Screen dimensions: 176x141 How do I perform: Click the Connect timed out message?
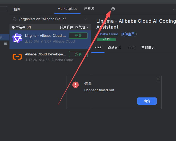pos(99,90)
